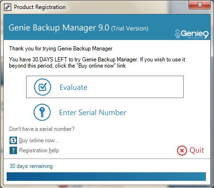The width and height of the screenshot is (214, 188).
Task: Quit the registration dialog via Quit text
Action: (196, 150)
